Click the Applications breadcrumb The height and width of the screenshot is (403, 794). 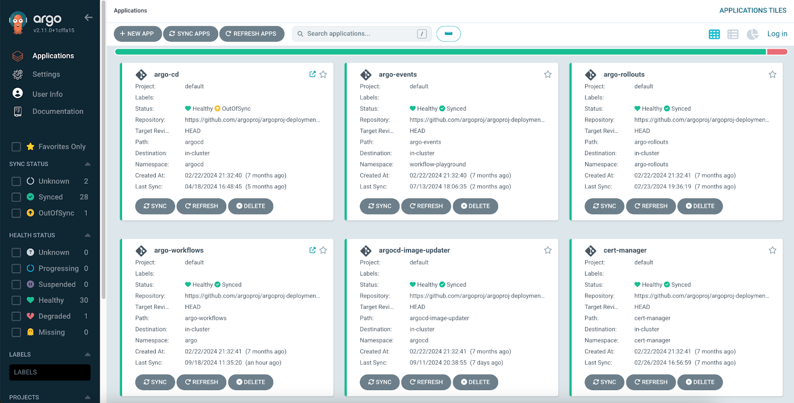pyautogui.click(x=131, y=10)
